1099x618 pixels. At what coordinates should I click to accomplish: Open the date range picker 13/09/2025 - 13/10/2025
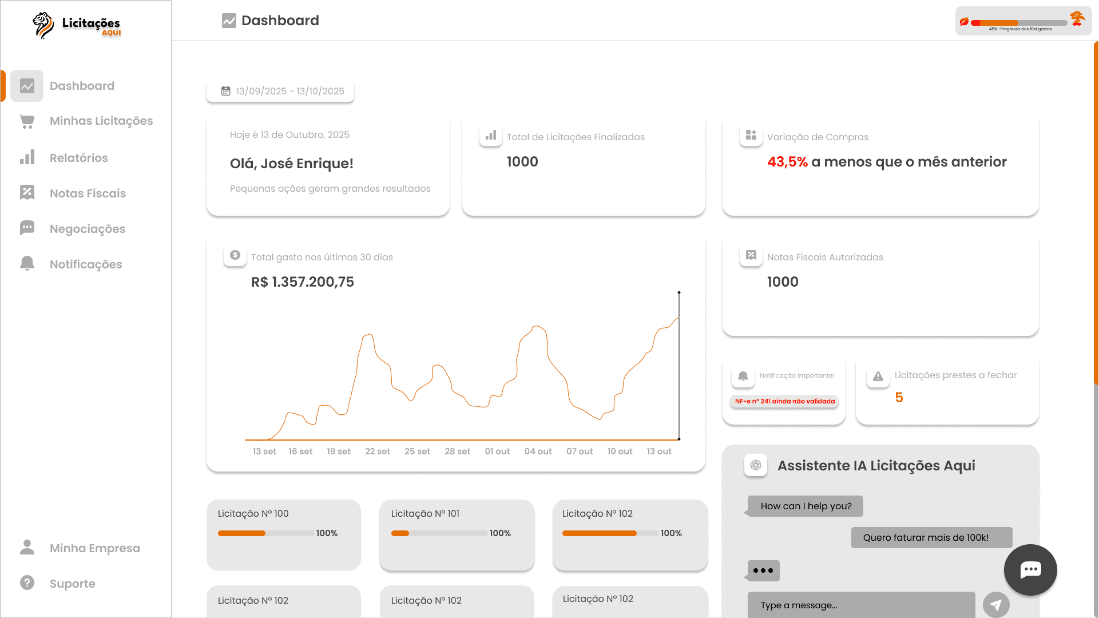280,91
